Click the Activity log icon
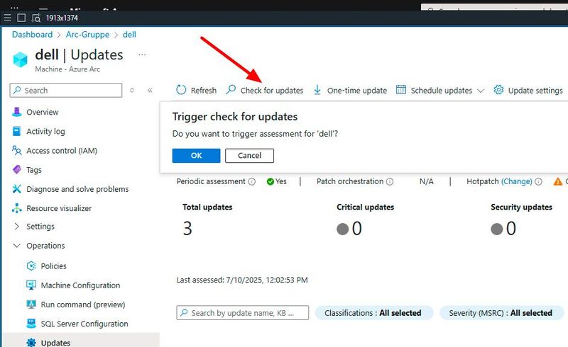 [x=16, y=131]
